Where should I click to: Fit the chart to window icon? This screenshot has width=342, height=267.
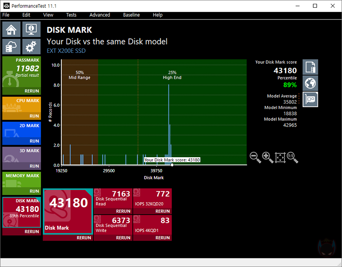pyautogui.click(x=280, y=157)
